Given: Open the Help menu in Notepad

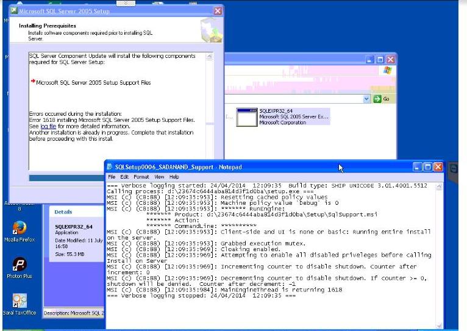Looking at the screenshot, I should pyautogui.click(x=174, y=177).
